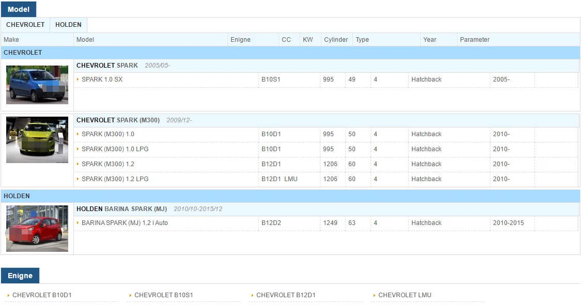Image resolution: width=583 pixels, height=305 pixels.
Task: Click B12D1 LMU engine cell
Action: point(280,179)
